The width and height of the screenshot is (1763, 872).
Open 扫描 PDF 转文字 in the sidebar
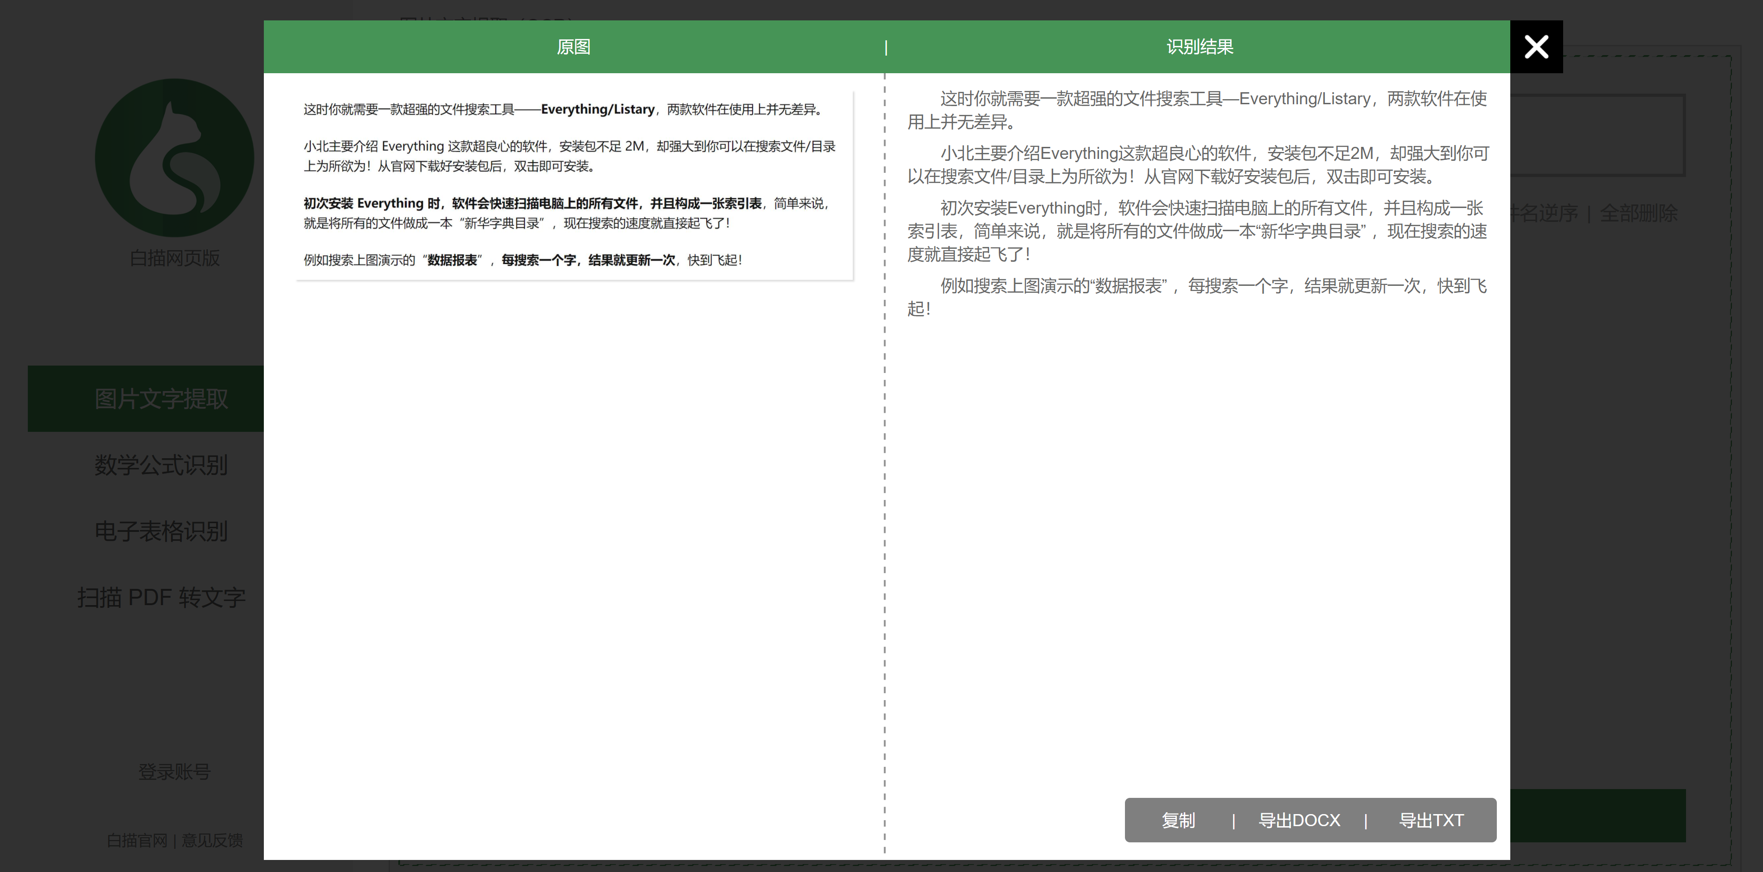(x=161, y=597)
